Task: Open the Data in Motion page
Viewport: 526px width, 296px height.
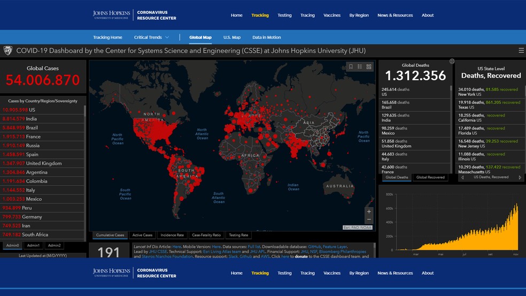Action: click(266, 37)
